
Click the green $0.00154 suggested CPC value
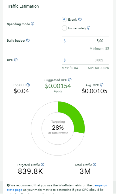(x=58, y=86)
